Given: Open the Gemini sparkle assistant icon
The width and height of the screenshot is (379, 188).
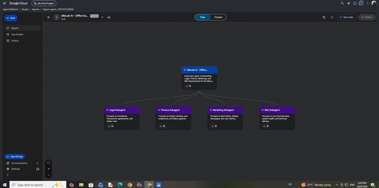Looking at the screenshot, I should pyautogui.click(x=348, y=3).
